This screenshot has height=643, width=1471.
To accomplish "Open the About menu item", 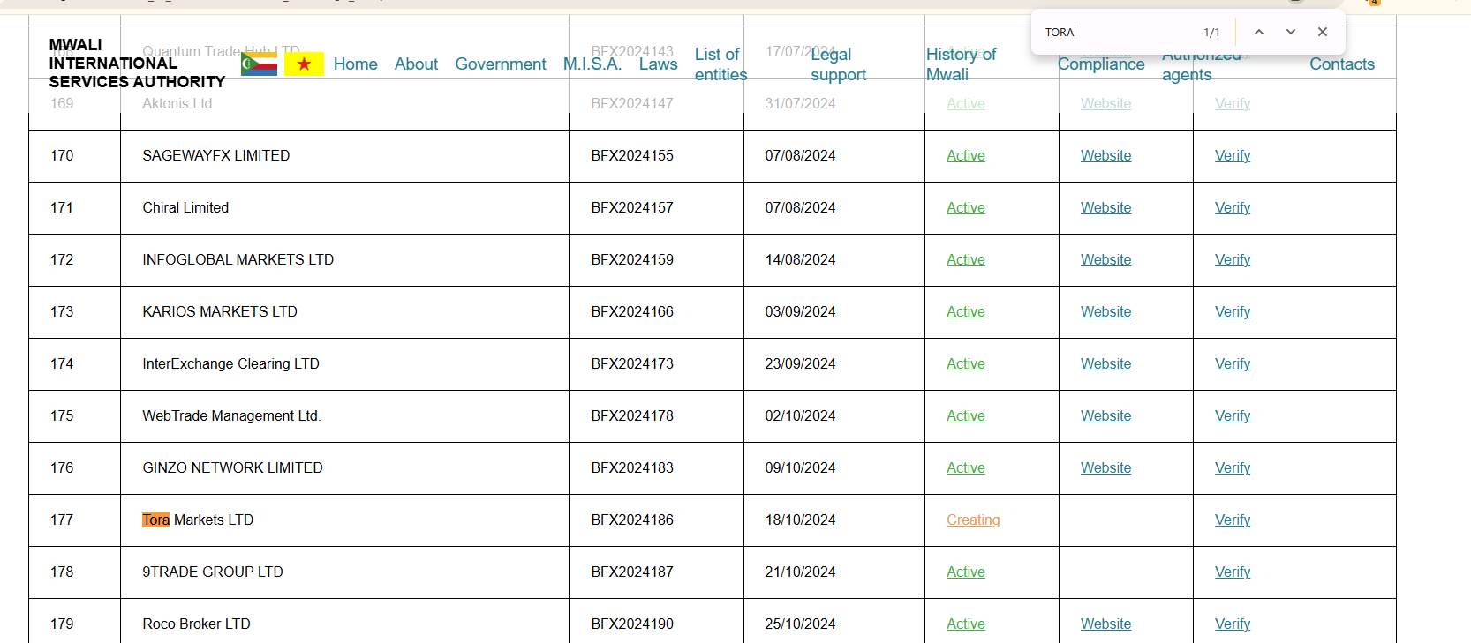I will click(x=416, y=64).
